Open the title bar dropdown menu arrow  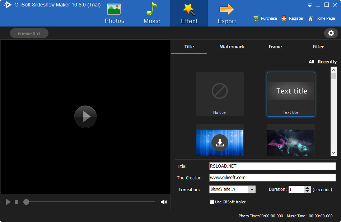[x=310, y=5]
